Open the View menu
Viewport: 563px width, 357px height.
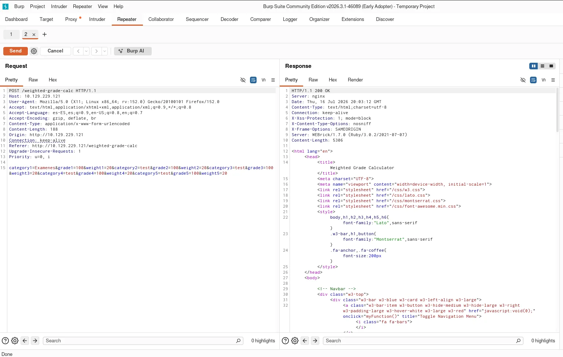point(103,7)
